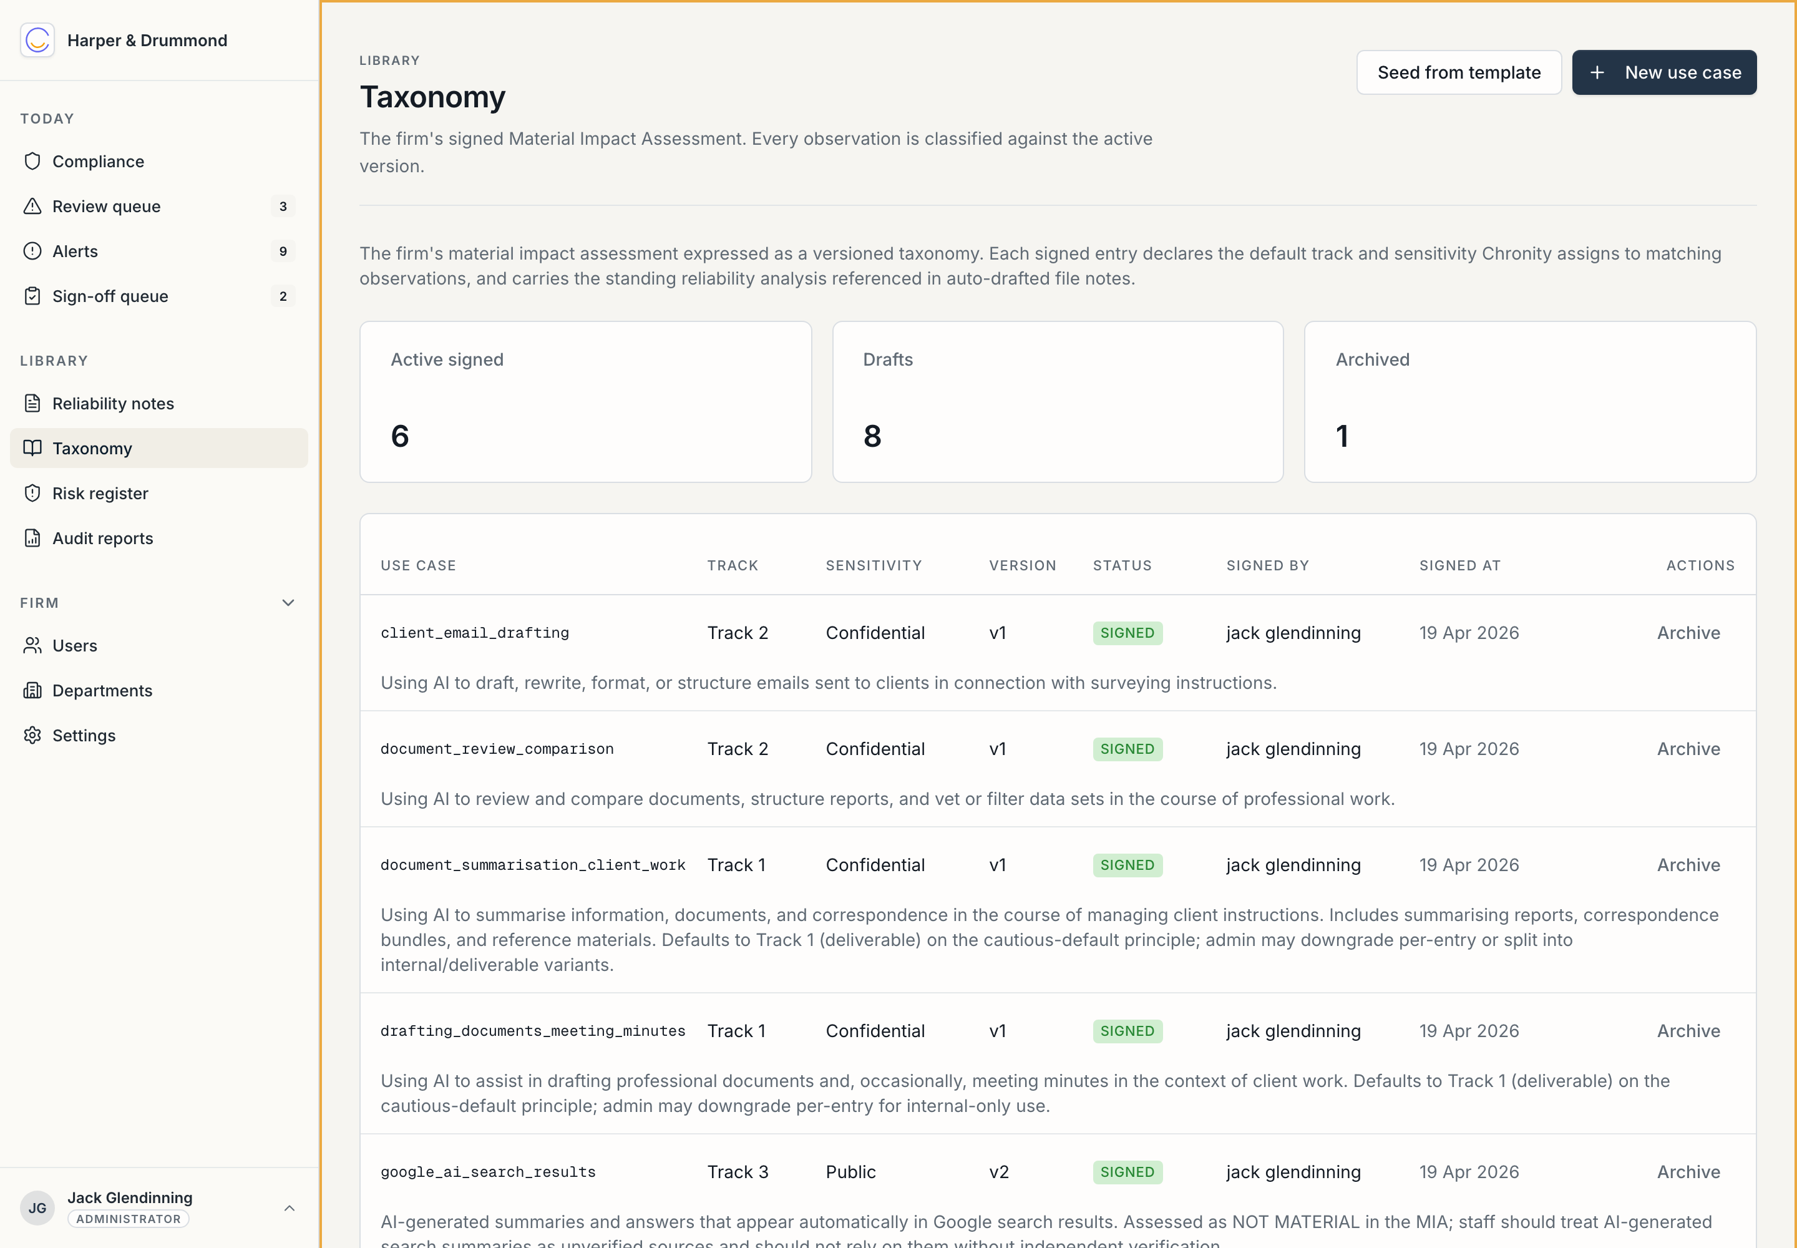
Task: Click google_ai_search_results use case name
Action: pyautogui.click(x=488, y=1171)
